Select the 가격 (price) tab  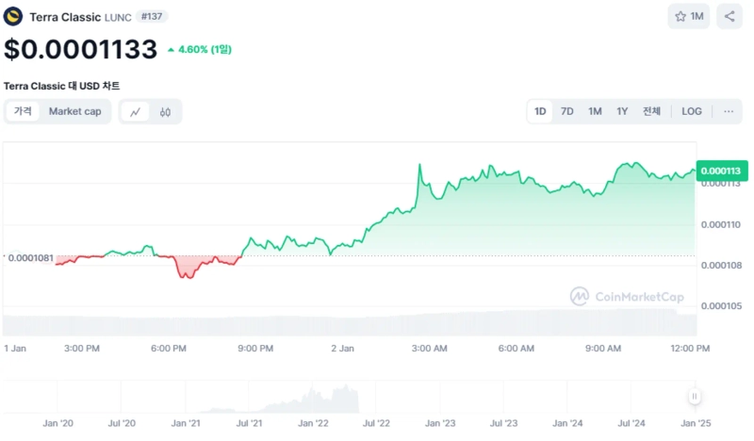(x=23, y=111)
